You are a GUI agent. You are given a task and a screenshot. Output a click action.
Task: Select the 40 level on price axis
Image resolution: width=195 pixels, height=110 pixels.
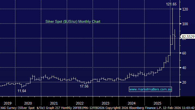(x=185, y=68)
